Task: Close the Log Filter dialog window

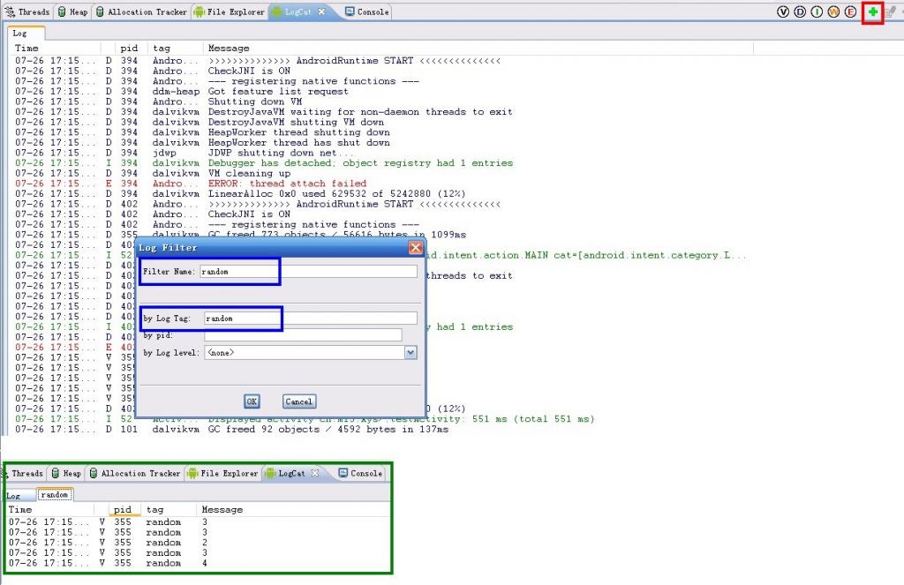Action: [415, 248]
